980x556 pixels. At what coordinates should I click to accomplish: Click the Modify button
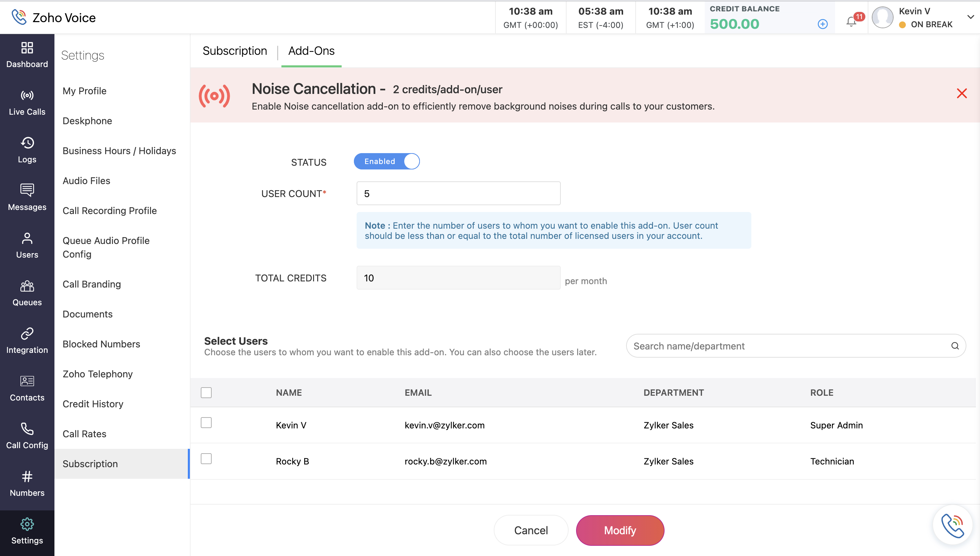(620, 530)
